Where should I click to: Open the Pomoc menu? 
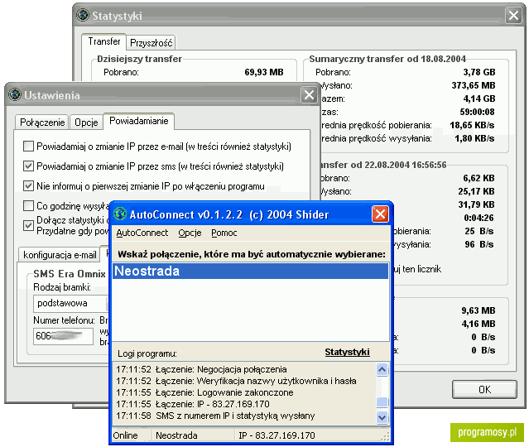click(x=224, y=233)
